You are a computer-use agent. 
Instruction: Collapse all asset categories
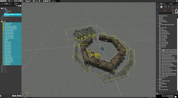[175, 13]
